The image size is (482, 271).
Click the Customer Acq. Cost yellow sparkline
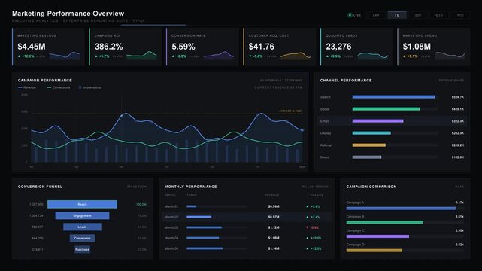[296, 56]
